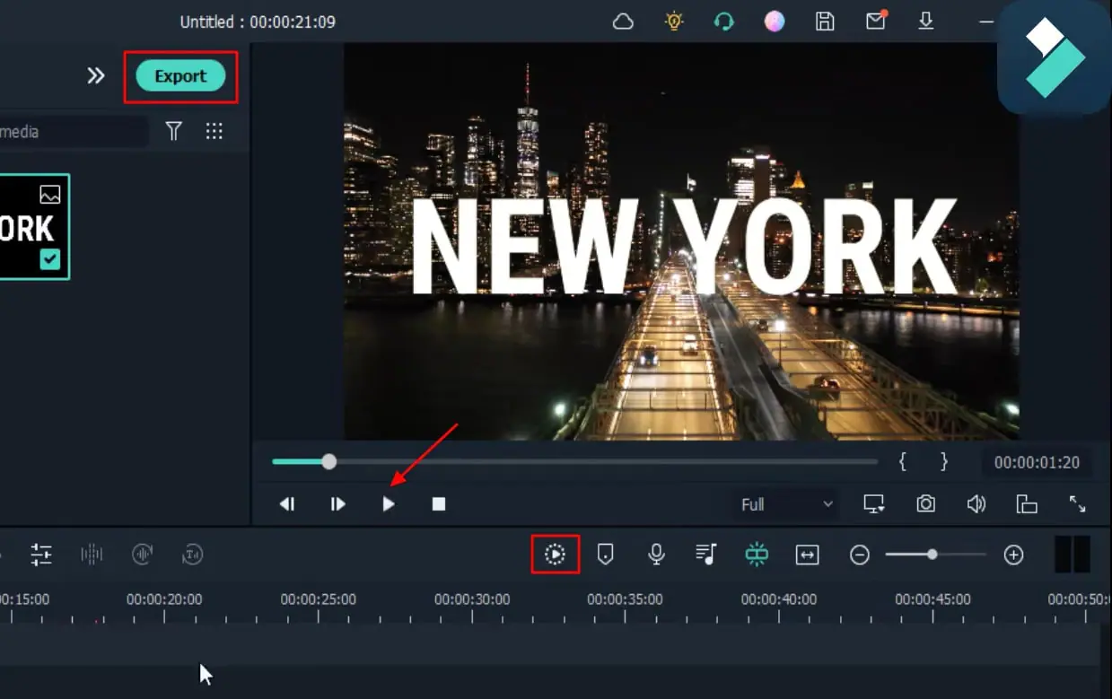The image size is (1112, 699).
Task: Add a marker with shield icon
Action: tap(606, 555)
